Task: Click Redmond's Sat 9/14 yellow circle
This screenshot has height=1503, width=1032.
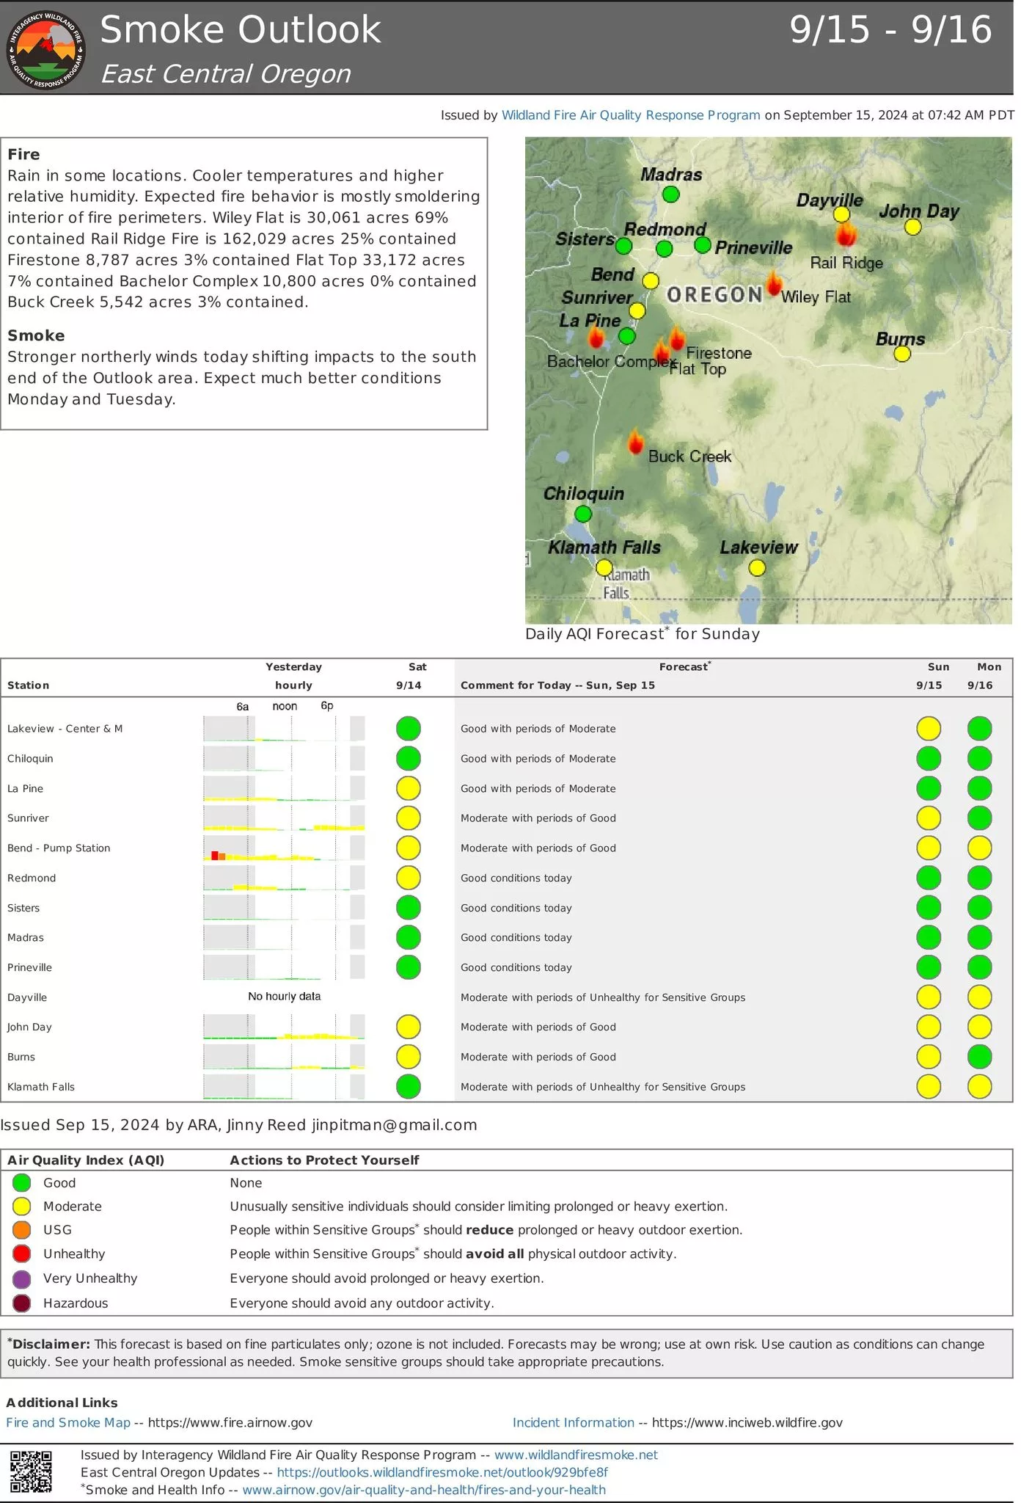Action: (x=409, y=878)
